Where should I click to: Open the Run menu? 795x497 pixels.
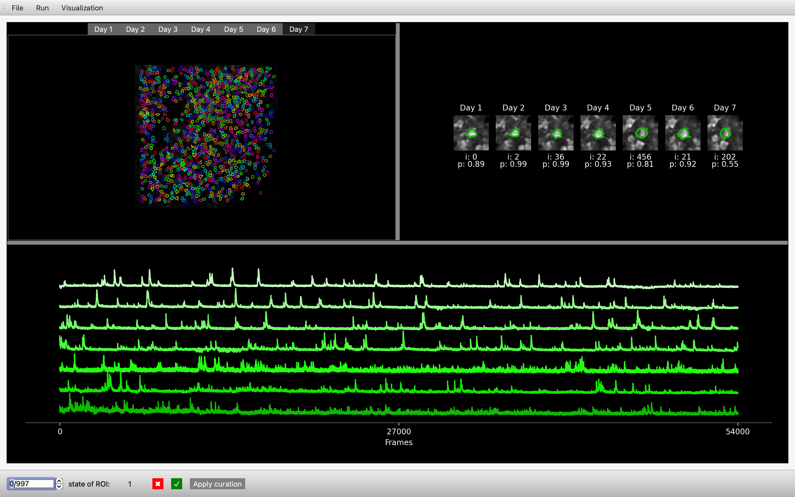click(x=43, y=8)
